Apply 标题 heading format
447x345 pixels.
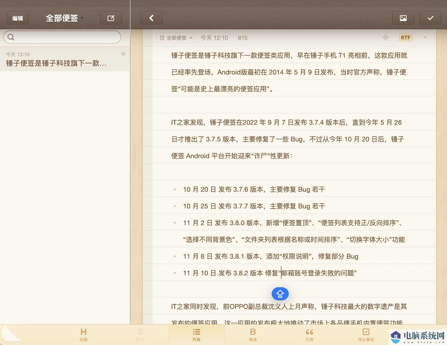click(84, 335)
